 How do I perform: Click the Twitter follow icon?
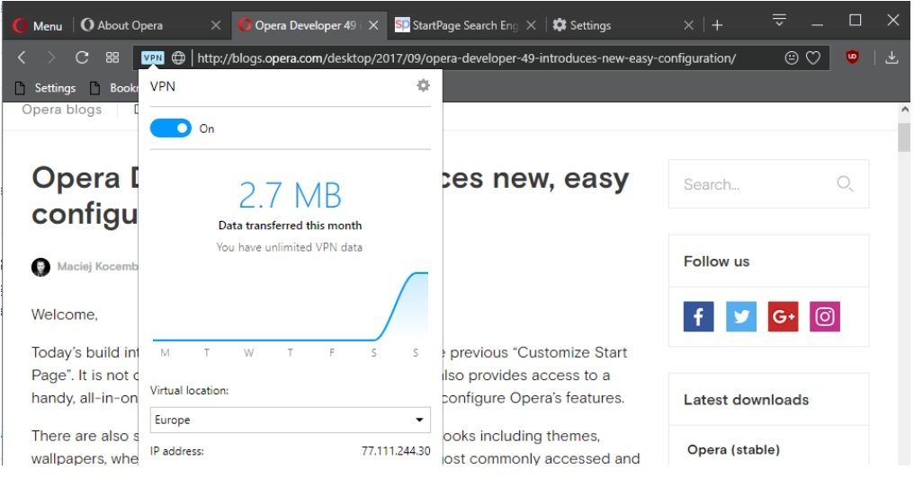pos(740,316)
